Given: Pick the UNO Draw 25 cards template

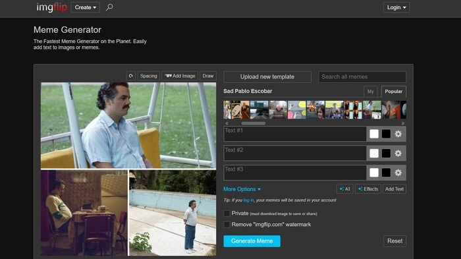Looking at the screenshot, I should [240, 110].
